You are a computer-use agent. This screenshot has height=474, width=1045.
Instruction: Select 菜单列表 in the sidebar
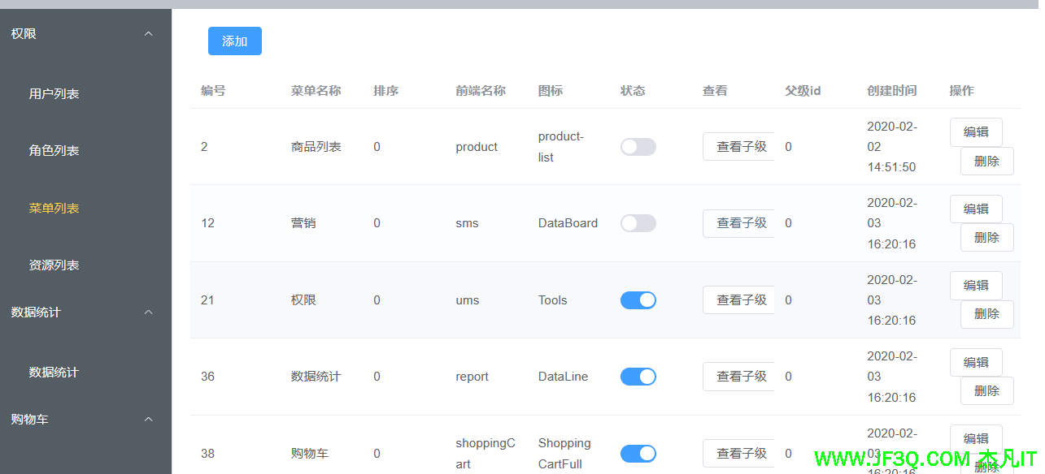[x=54, y=209]
